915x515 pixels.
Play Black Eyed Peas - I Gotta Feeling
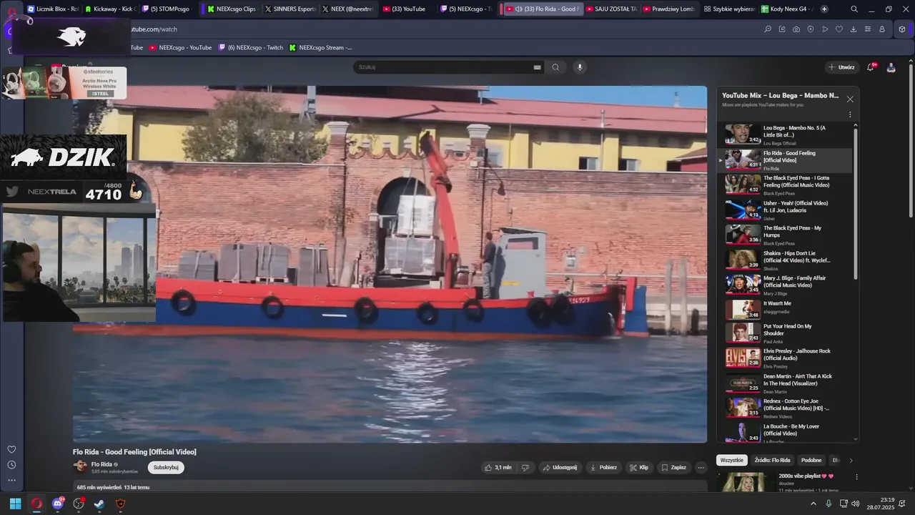(x=785, y=185)
